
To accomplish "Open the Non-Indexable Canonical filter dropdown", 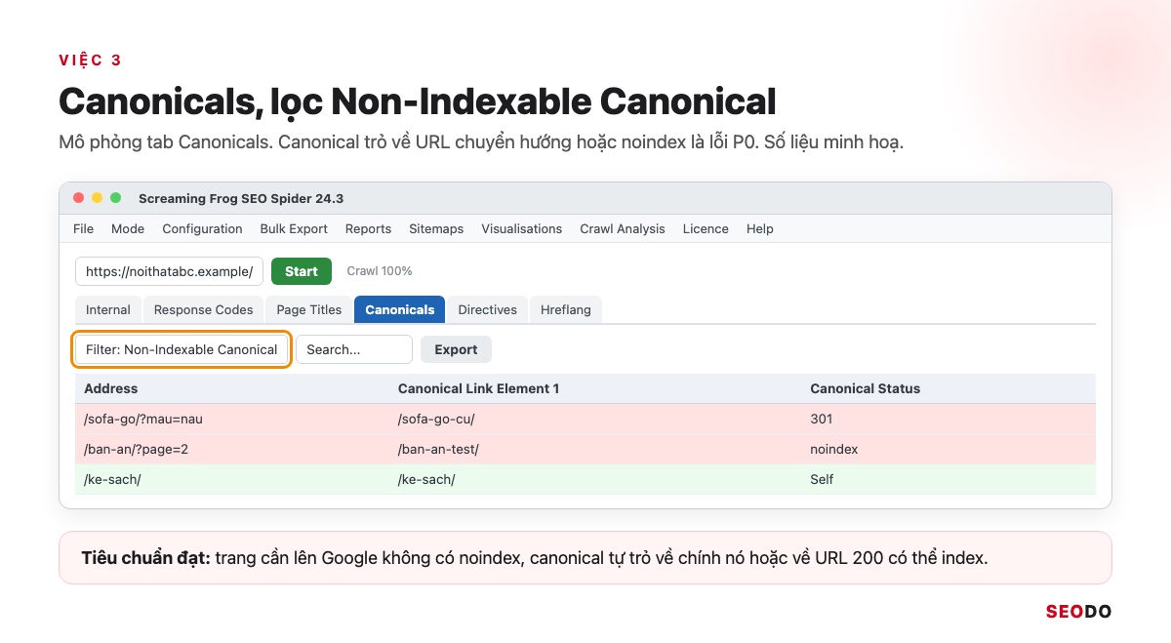I will coord(182,349).
